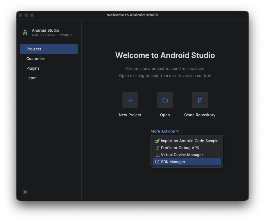
Task: Click the Clone Repository label
Action: pyautogui.click(x=200, y=115)
